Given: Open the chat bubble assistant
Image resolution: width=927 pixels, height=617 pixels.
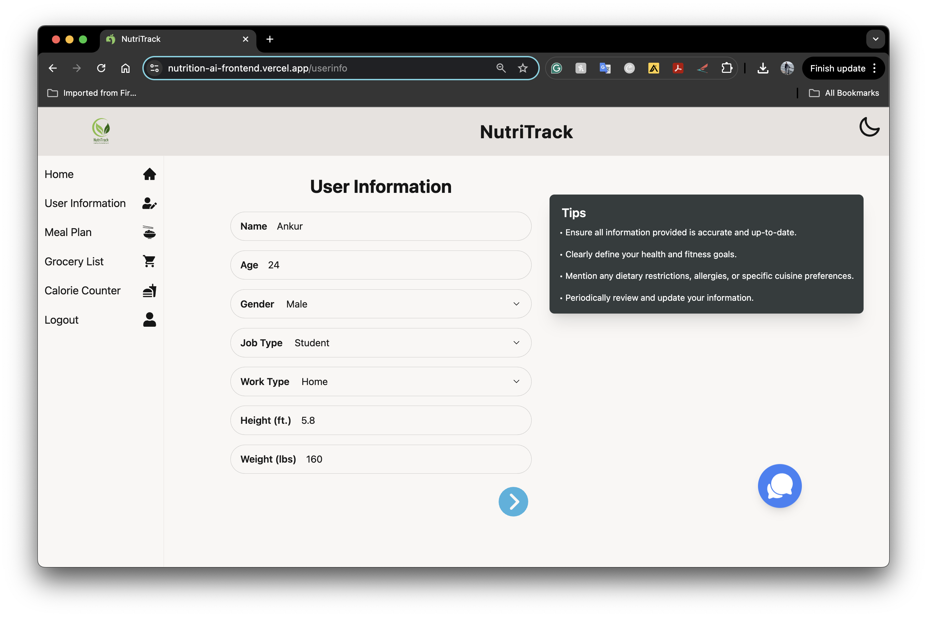Looking at the screenshot, I should [779, 486].
